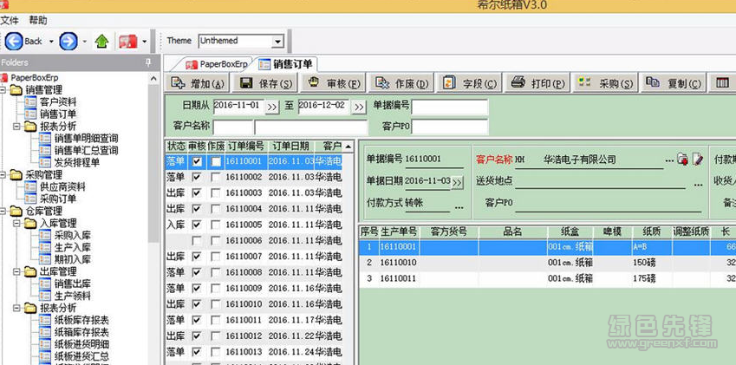Image resolution: width=736 pixels, height=365 pixels.
Task: Open 期初入库 in the tree
Action: pyautogui.click(x=72, y=259)
